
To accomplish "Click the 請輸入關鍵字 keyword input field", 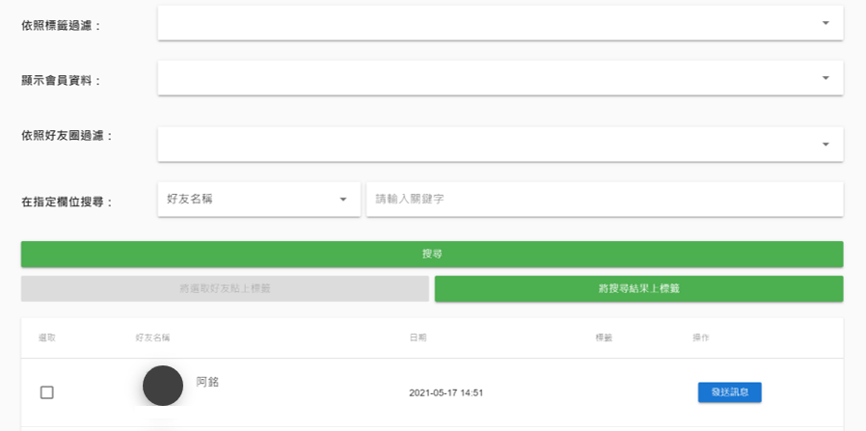I will [605, 200].
